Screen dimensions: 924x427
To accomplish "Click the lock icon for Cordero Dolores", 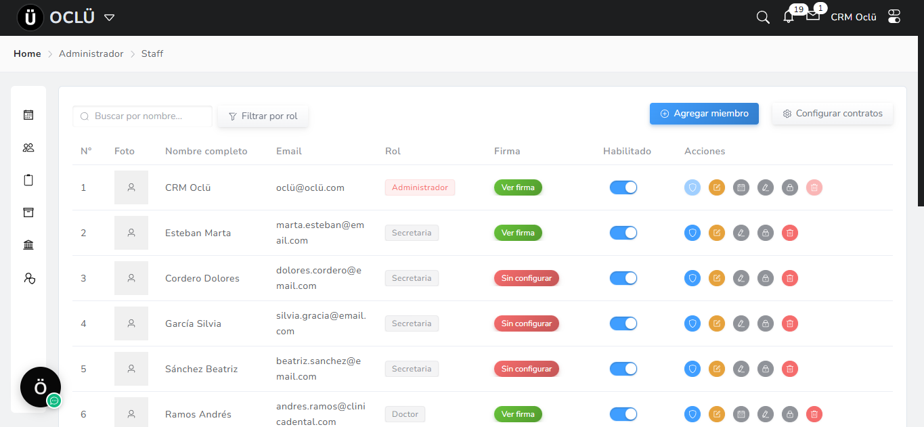I will click(x=766, y=278).
